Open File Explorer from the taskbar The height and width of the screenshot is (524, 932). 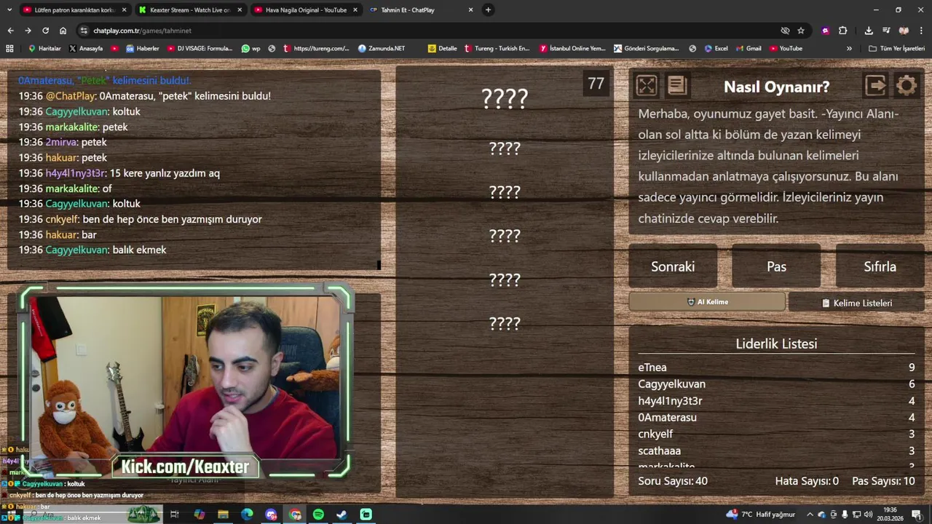click(x=223, y=515)
